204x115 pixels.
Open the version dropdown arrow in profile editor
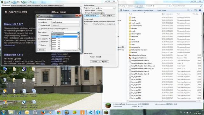pyautogui.click(x=78, y=32)
